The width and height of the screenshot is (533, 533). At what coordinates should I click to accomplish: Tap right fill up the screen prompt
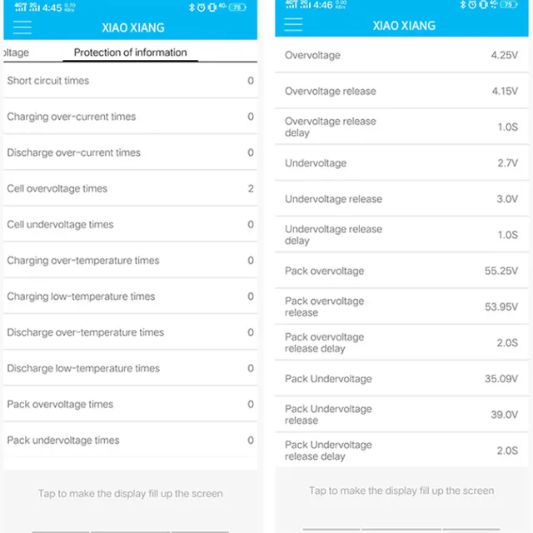(x=401, y=491)
